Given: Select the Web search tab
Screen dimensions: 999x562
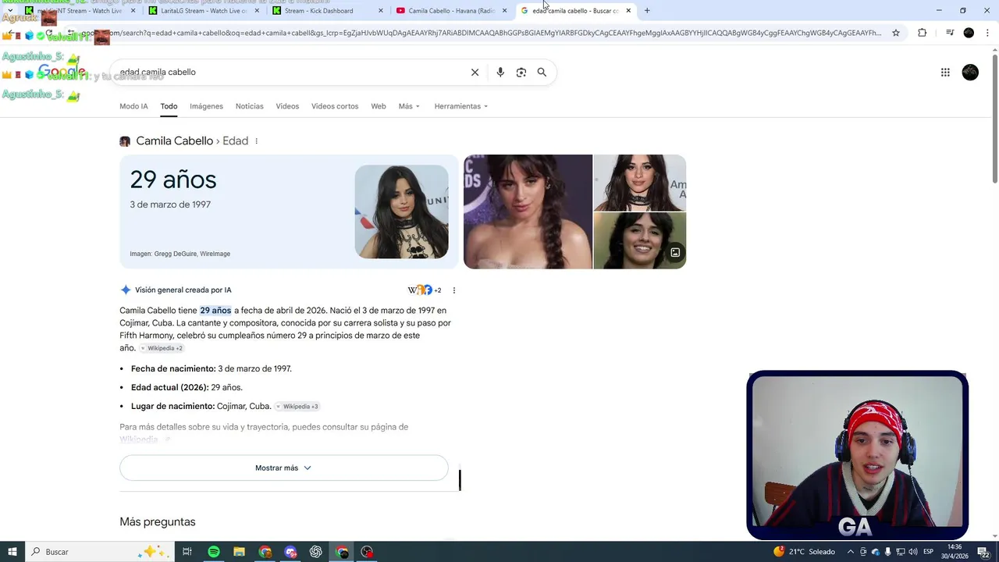Looking at the screenshot, I should pos(379,106).
